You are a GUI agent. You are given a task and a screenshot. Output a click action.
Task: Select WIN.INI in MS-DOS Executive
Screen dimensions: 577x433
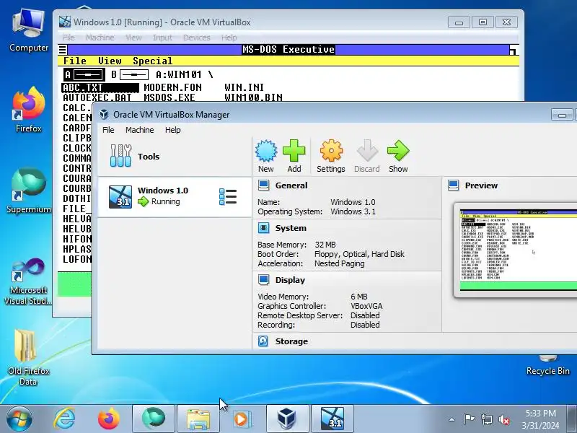pos(244,87)
